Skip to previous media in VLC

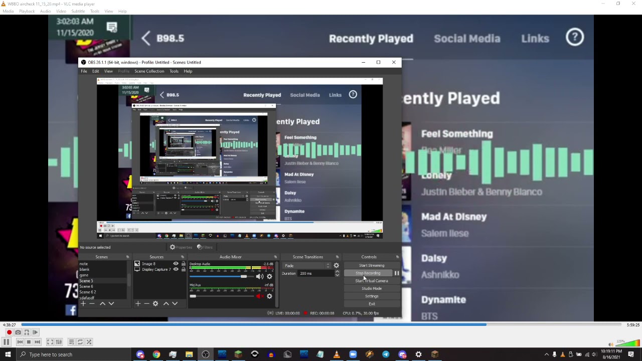(x=20, y=342)
